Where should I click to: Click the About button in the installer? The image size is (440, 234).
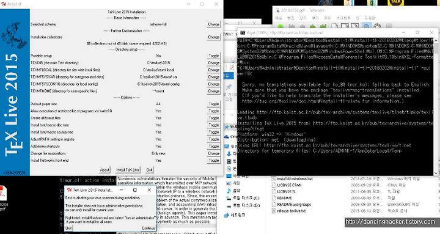tap(105, 170)
